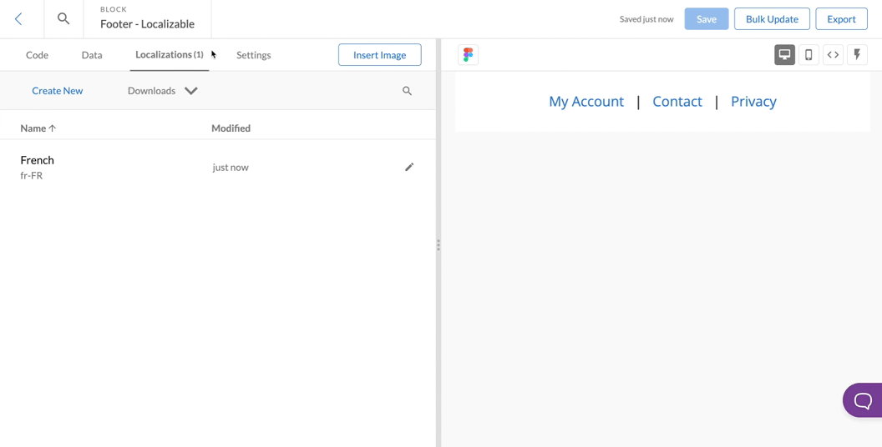Show code view with angle brackets icon
This screenshot has height=447, width=882.
pos(833,54)
